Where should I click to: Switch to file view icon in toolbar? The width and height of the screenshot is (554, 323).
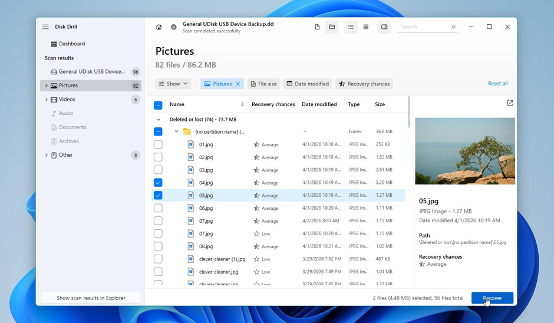point(317,27)
